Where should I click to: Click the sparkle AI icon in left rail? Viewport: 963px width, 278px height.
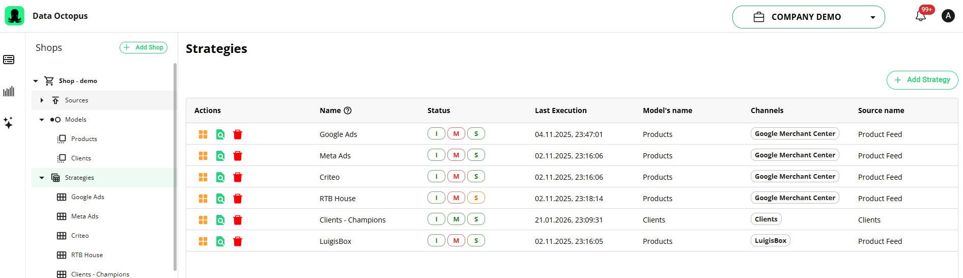click(9, 123)
